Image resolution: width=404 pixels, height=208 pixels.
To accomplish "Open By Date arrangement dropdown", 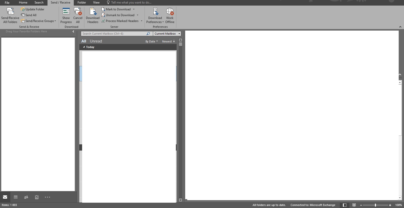I will (152, 41).
